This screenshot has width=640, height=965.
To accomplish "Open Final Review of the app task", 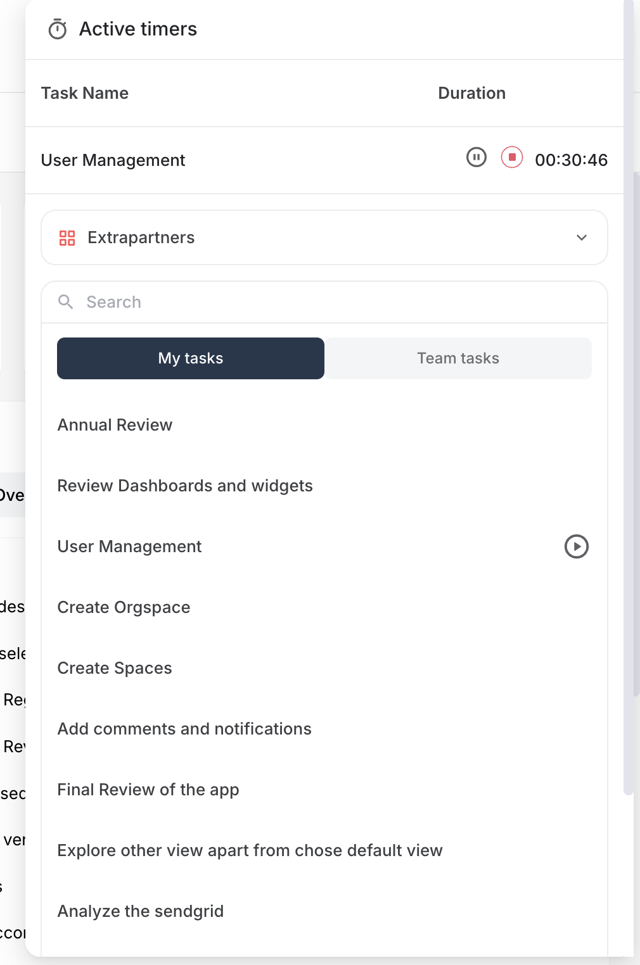I will point(148,790).
